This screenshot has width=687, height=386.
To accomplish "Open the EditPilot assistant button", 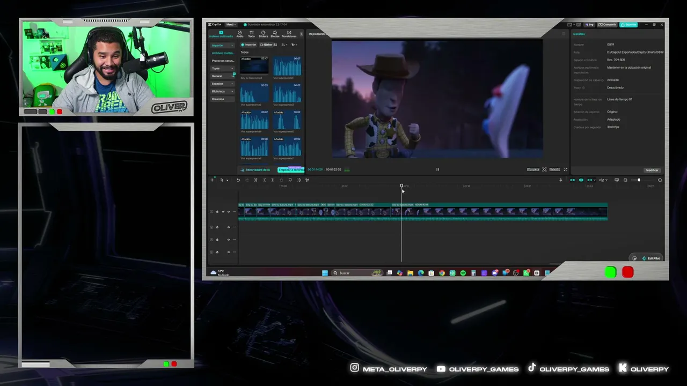I will click(x=651, y=258).
